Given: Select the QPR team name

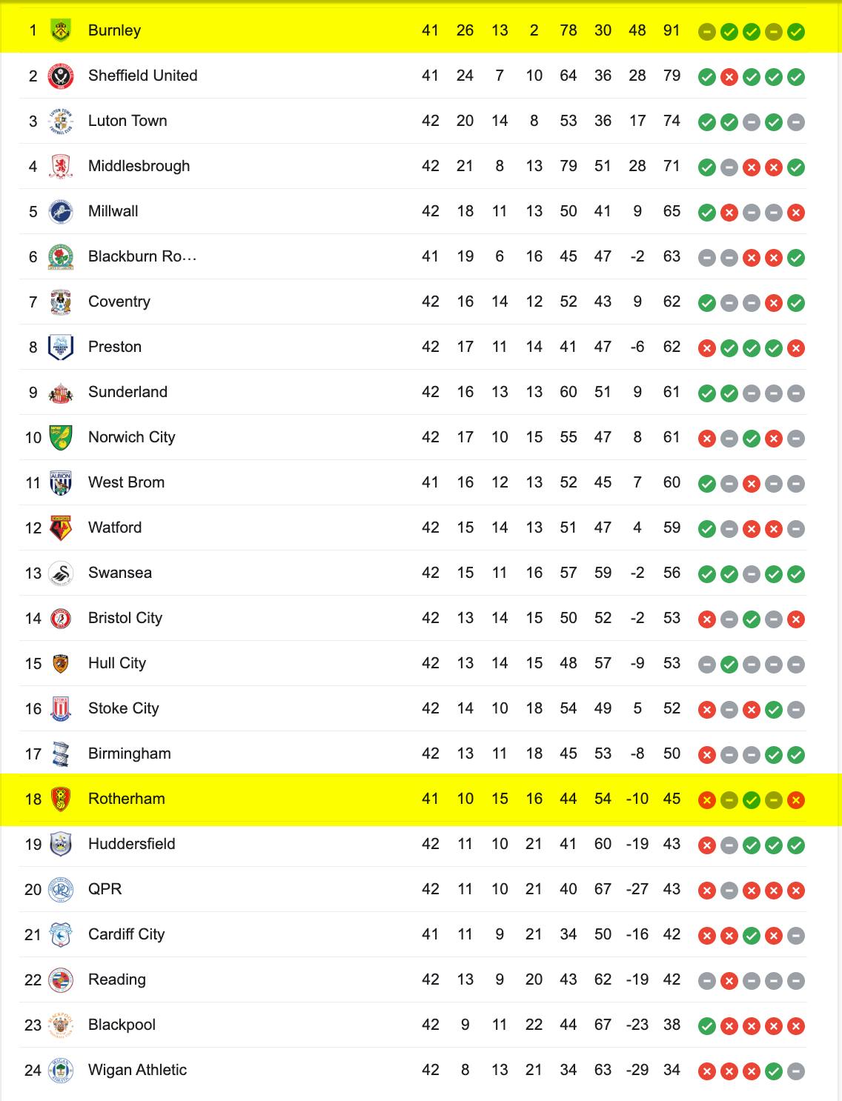Looking at the screenshot, I should [x=105, y=889].
